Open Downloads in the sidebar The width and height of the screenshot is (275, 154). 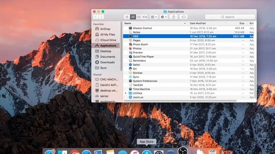click(x=107, y=62)
